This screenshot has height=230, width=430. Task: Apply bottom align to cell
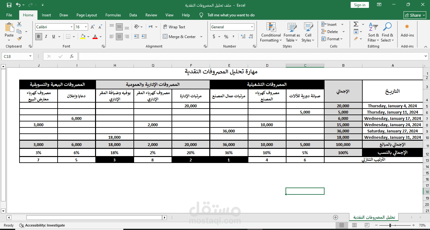tap(127, 27)
